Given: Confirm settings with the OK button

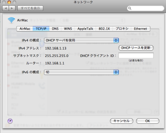Looking at the screenshot, I should click(148, 121).
